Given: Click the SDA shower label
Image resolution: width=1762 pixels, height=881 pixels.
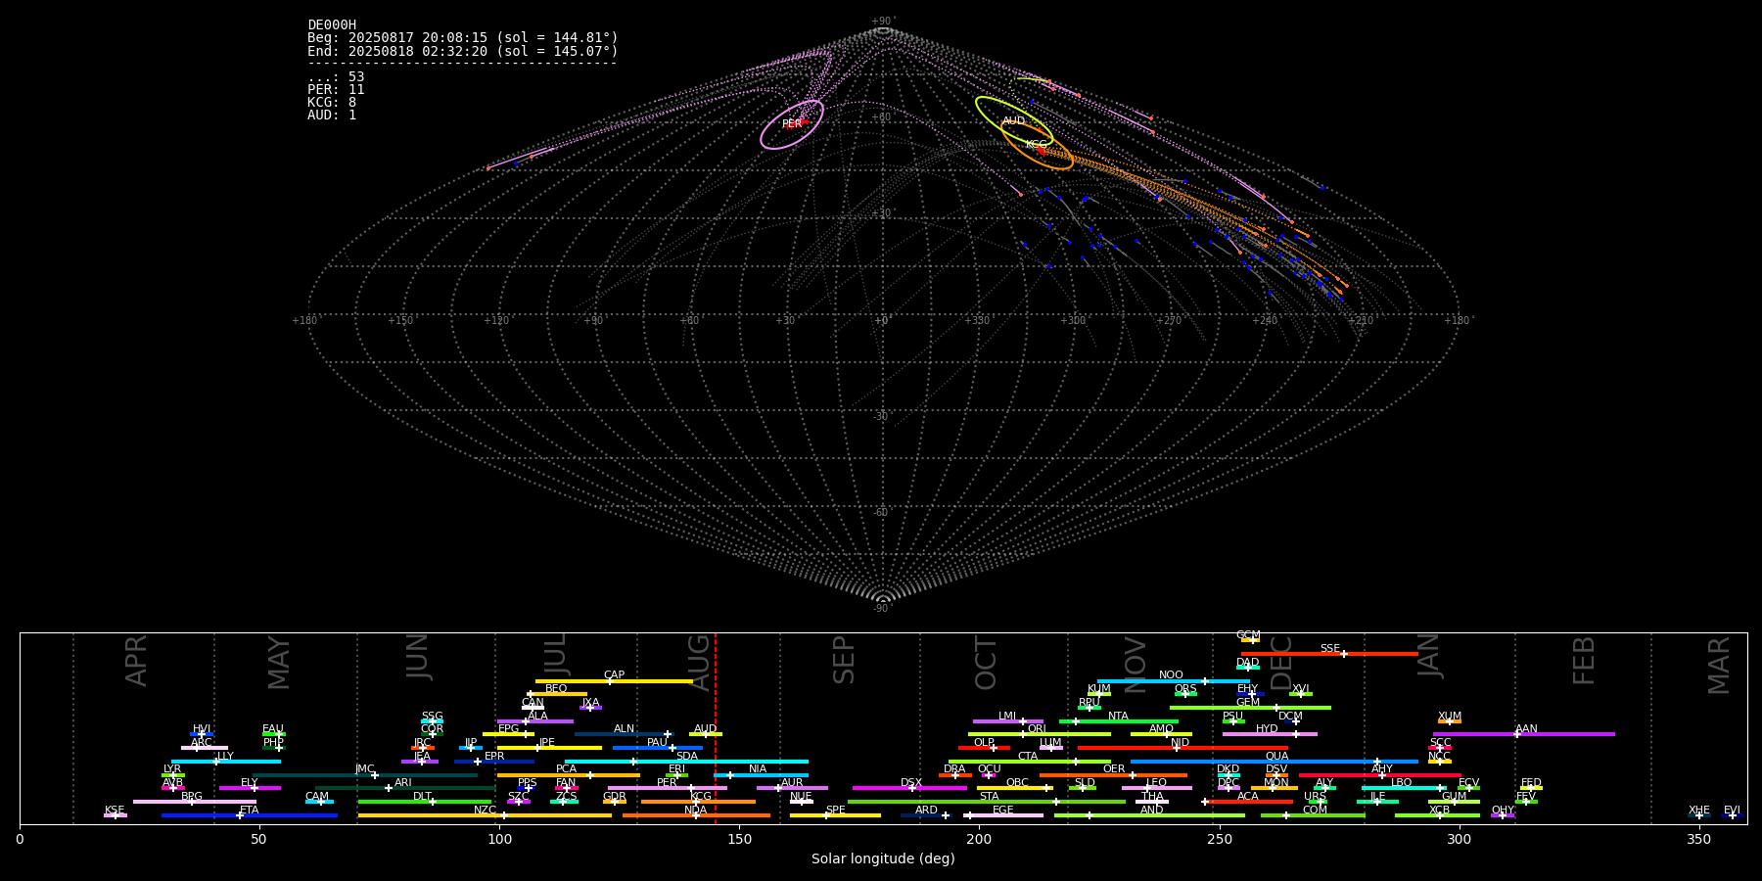Looking at the screenshot, I should (687, 757).
